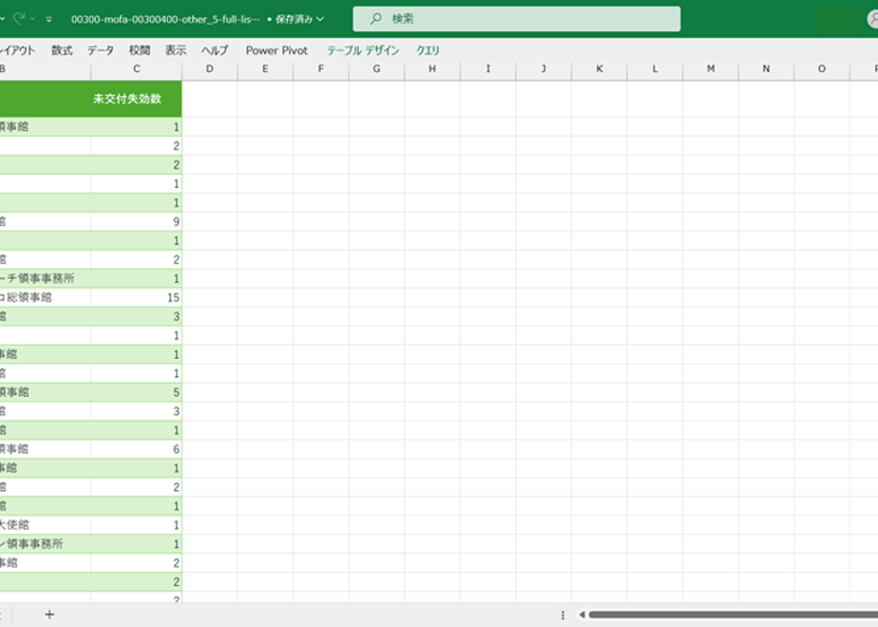Screen dimensions: 878x627
Task: Click the ン領事事務所 row label cell
Action: pyautogui.click(x=45, y=544)
